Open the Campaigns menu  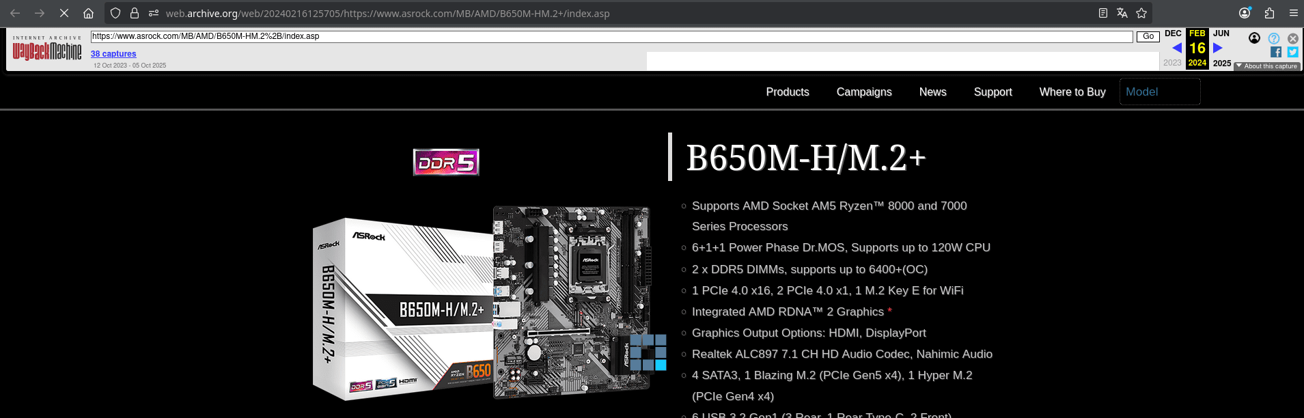[864, 92]
